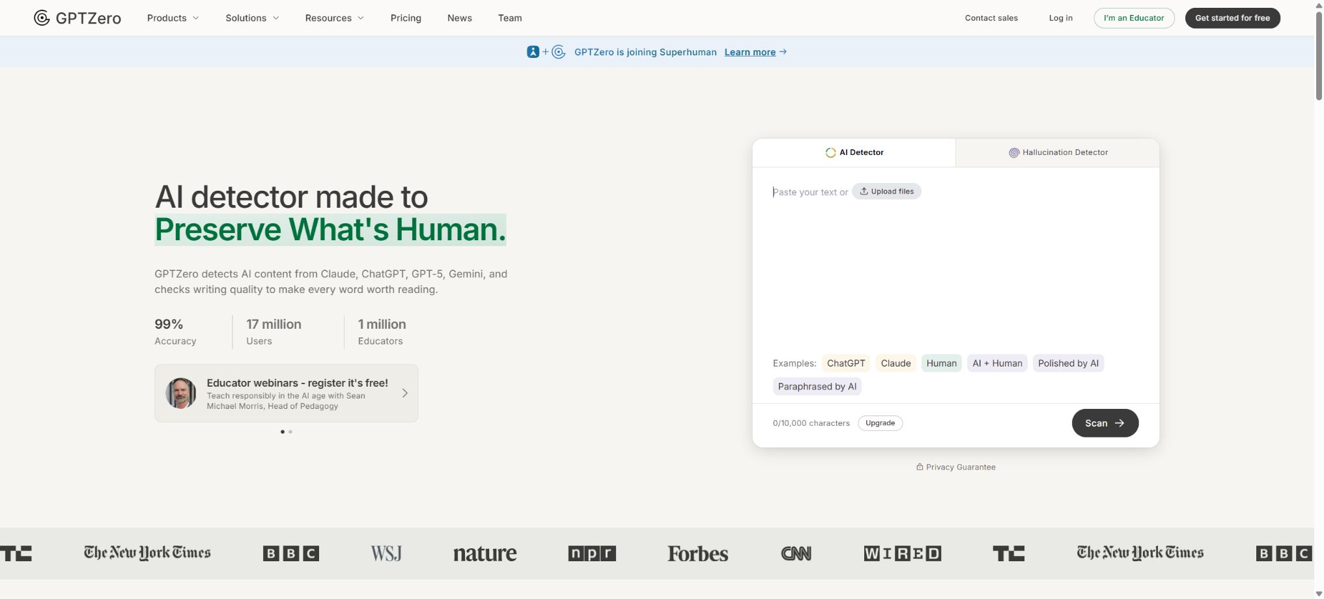Click the CNN logo

click(796, 553)
